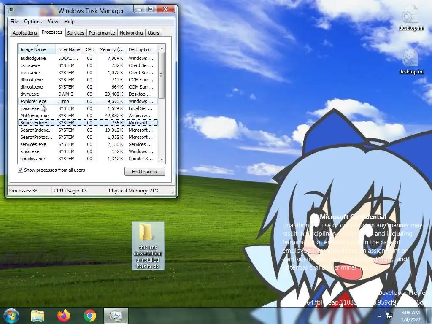Select the Processes tab

point(52,32)
